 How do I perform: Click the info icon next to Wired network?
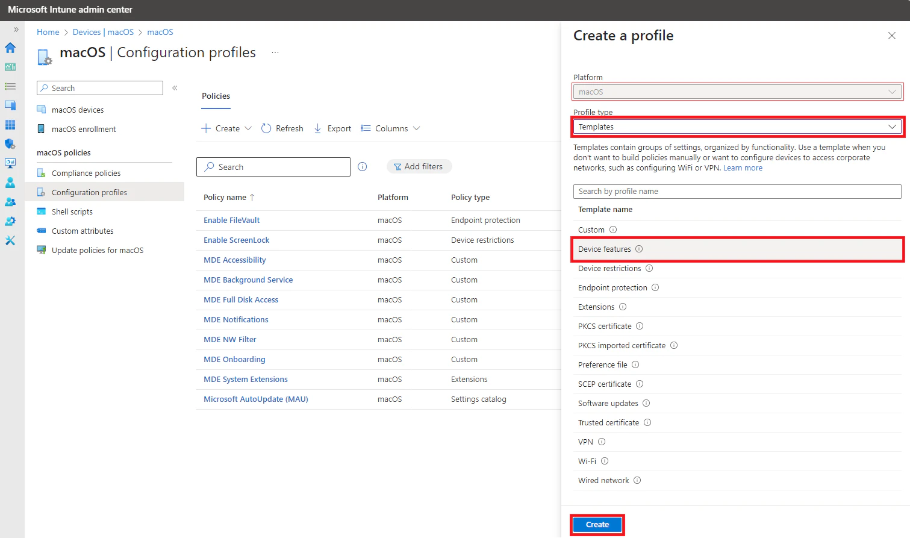637,480
